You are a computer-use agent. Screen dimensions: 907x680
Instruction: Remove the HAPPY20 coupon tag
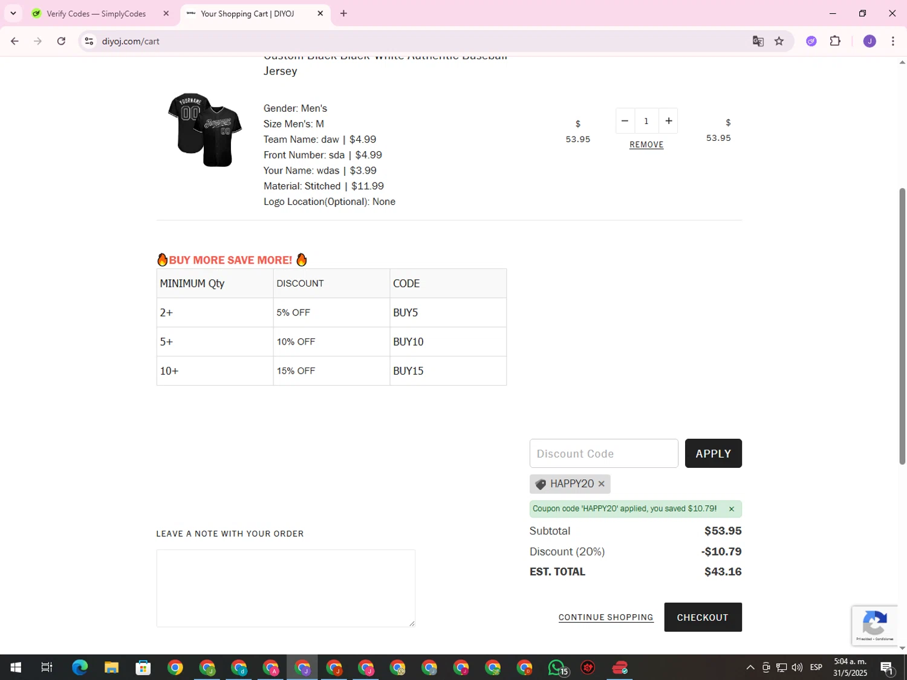click(601, 484)
